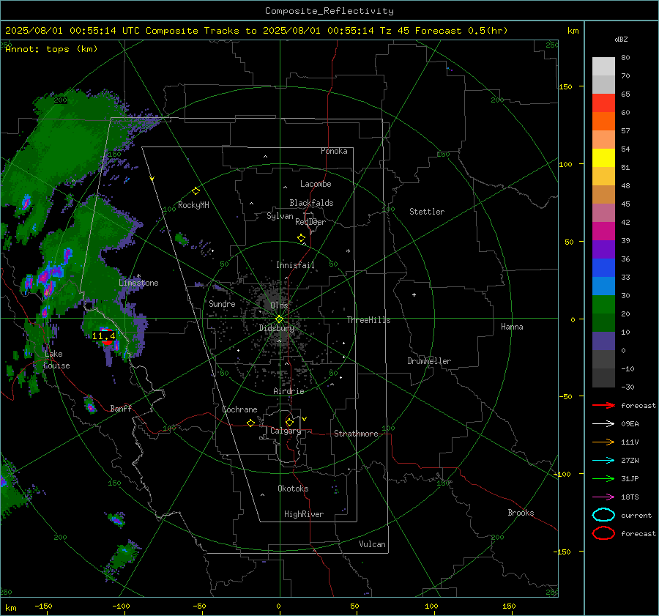Screen dimensions: 659x616
Task: Click the Lake Louise label
Action: pyautogui.click(x=56, y=360)
